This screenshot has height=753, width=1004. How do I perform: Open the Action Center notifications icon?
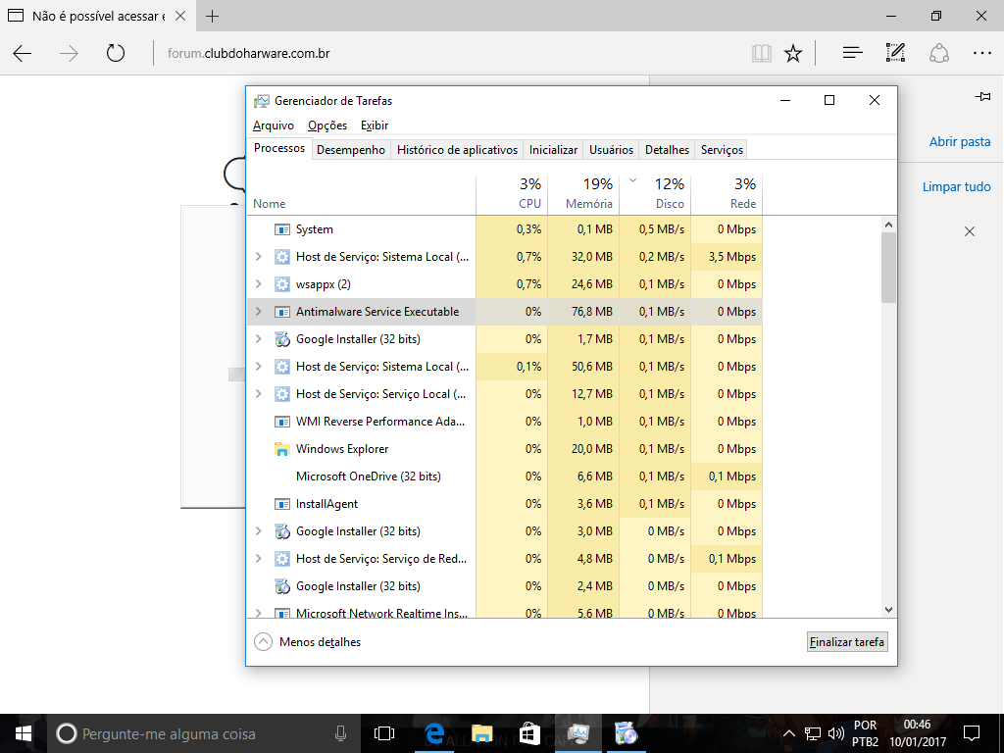click(x=972, y=733)
